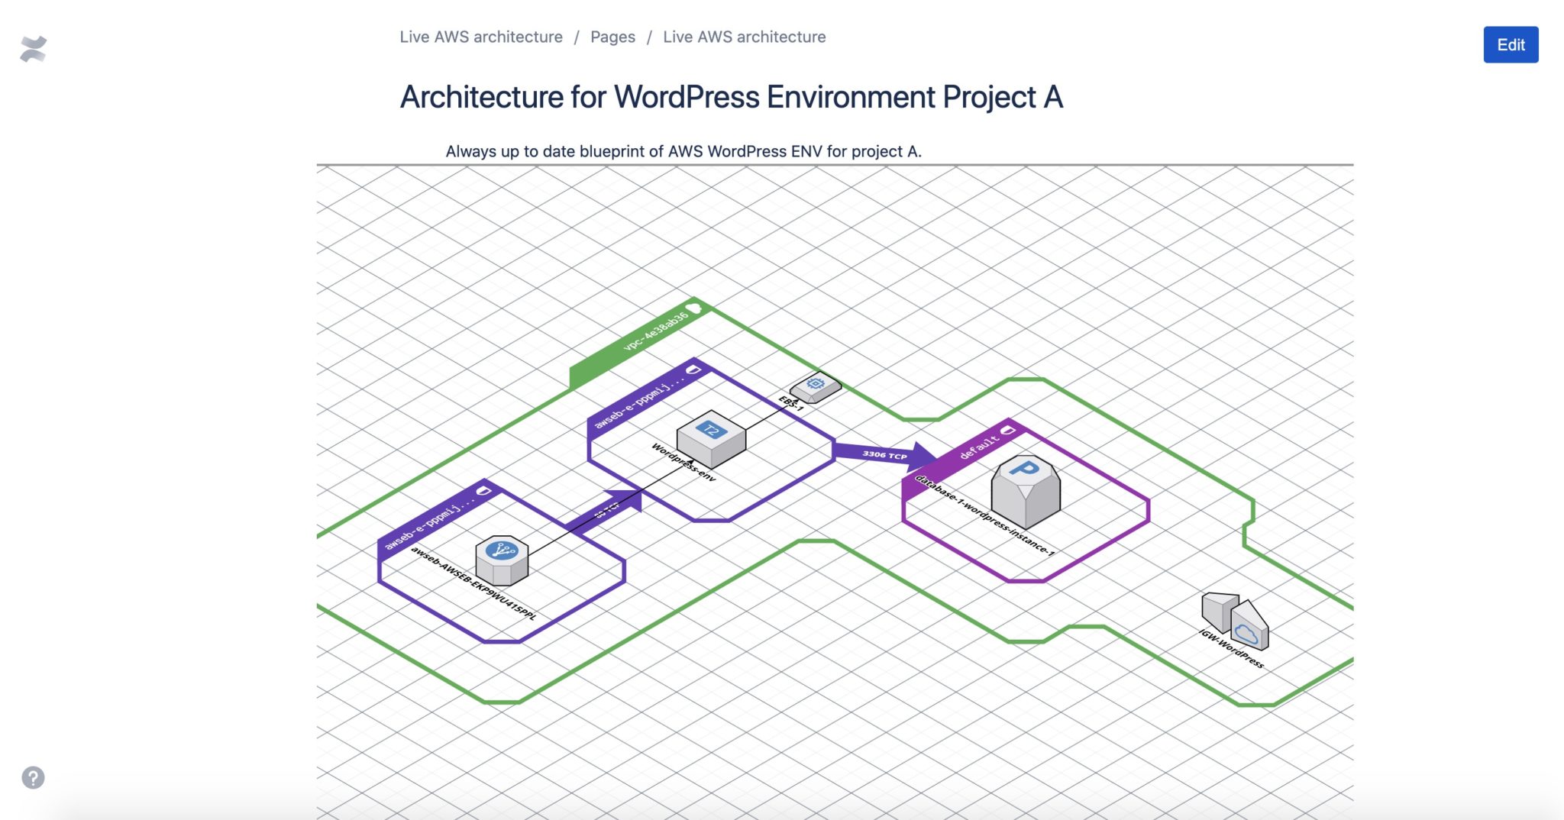Viewport: 1564px width, 820px height.
Task: Select the Wordpress-env EC2 instance icon
Action: [x=709, y=437]
